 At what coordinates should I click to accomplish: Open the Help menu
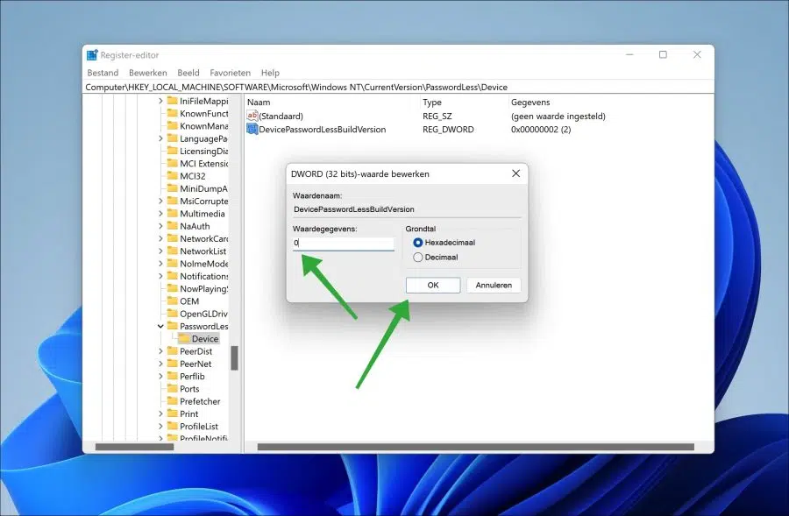pyautogui.click(x=270, y=73)
